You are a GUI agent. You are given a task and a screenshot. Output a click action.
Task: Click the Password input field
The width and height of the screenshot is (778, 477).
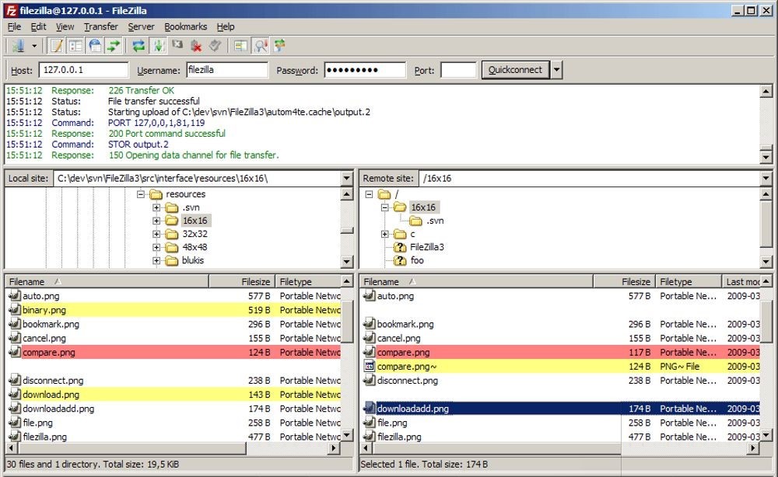click(365, 70)
